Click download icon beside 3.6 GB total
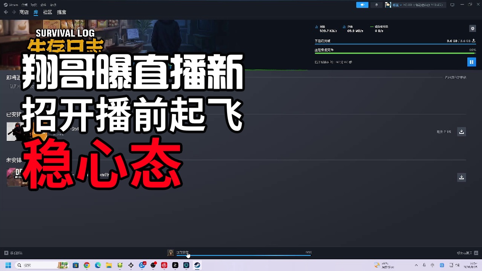The width and height of the screenshot is (482, 271). click(474, 40)
